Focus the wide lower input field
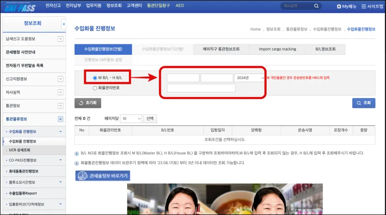This screenshot has width=386, height=215. (201, 88)
